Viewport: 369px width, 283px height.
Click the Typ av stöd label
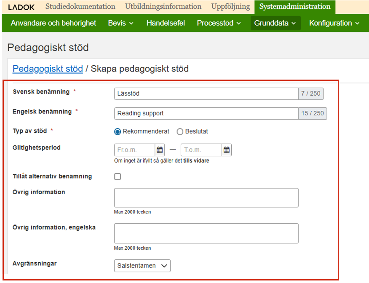[30, 131]
